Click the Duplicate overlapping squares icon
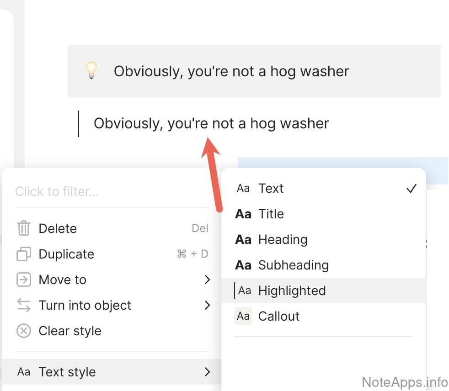The height and width of the screenshot is (391, 449). click(x=24, y=254)
